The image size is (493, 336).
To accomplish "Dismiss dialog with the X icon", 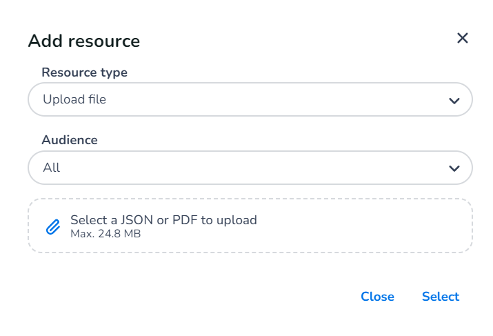I will [462, 39].
